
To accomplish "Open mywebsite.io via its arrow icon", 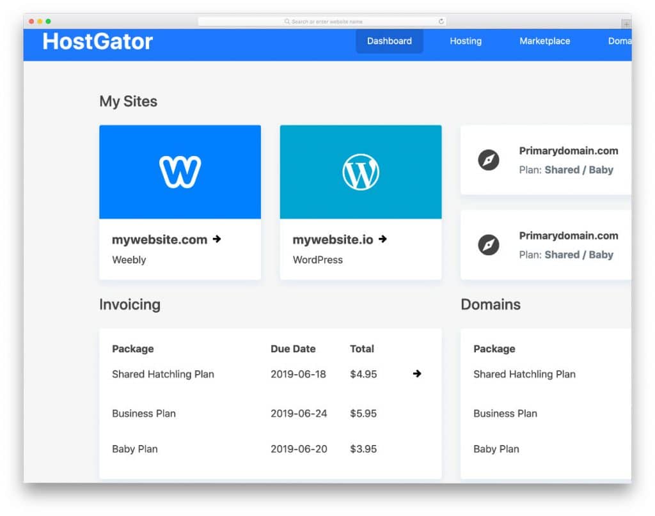I will pos(382,239).
